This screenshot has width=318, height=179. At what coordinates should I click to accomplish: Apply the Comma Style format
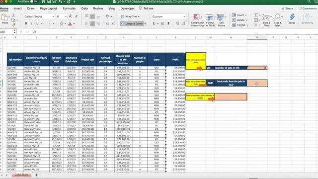coord(168,24)
